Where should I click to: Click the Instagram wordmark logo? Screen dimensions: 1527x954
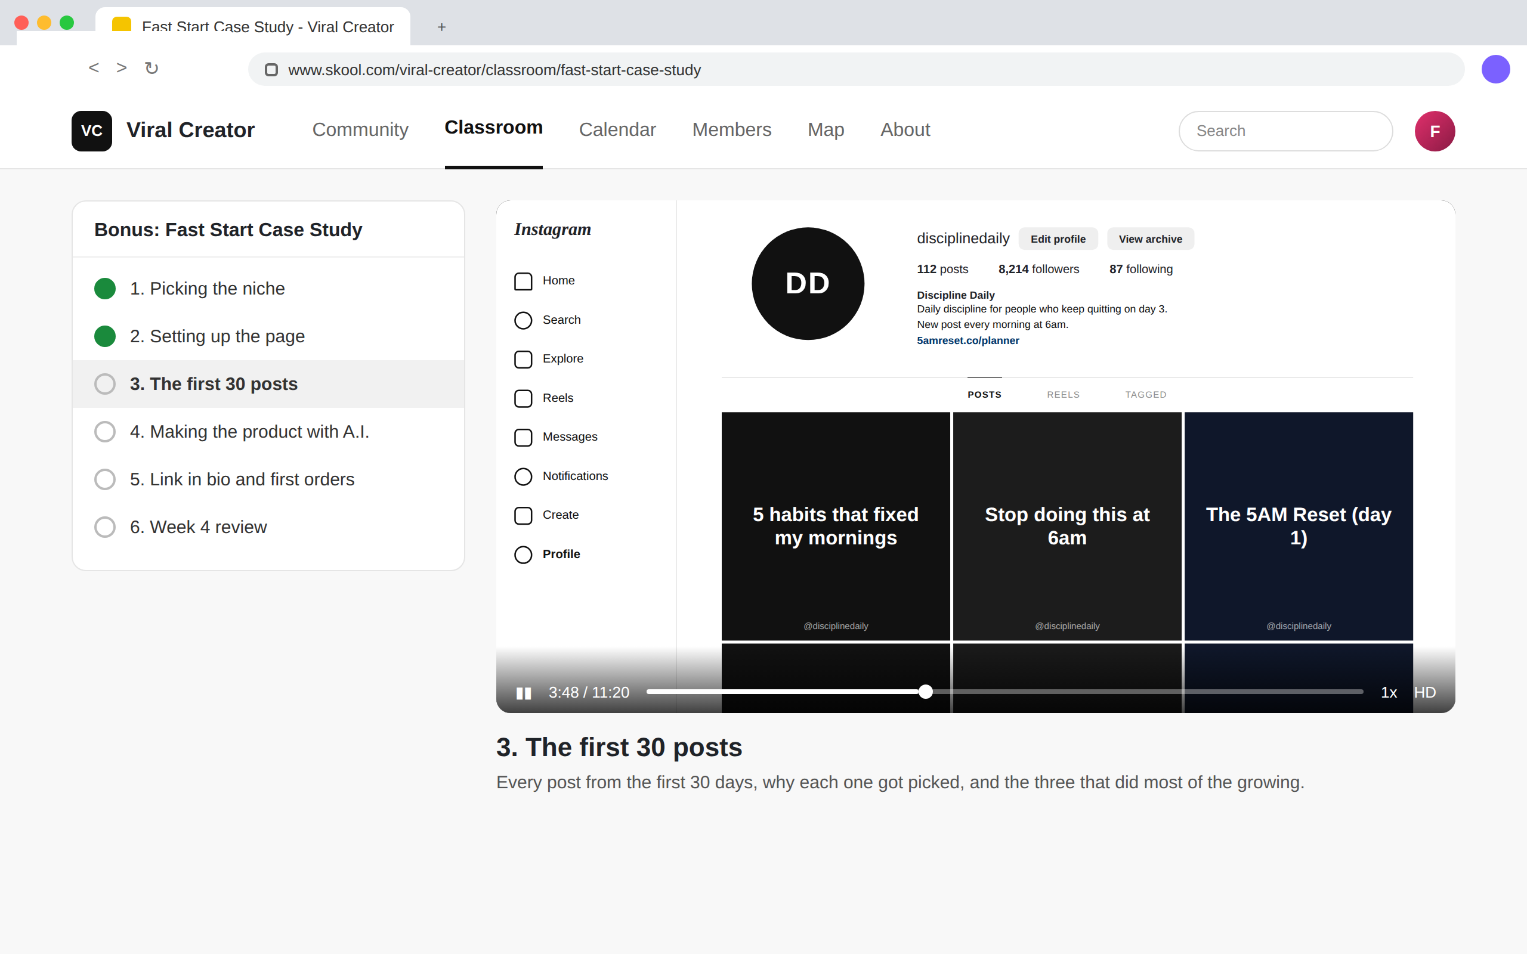click(x=552, y=229)
